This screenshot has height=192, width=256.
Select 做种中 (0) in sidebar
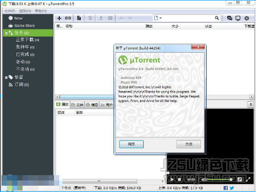(25, 47)
